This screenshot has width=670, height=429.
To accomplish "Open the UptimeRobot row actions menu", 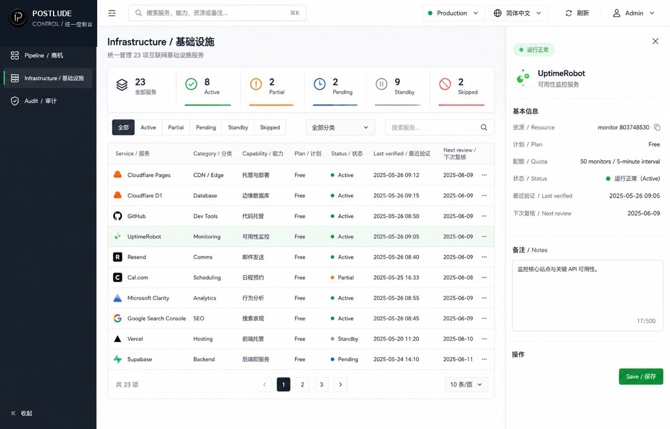I will point(484,236).
